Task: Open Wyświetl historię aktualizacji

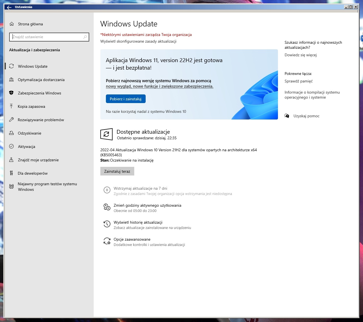Action: [138, 222]
